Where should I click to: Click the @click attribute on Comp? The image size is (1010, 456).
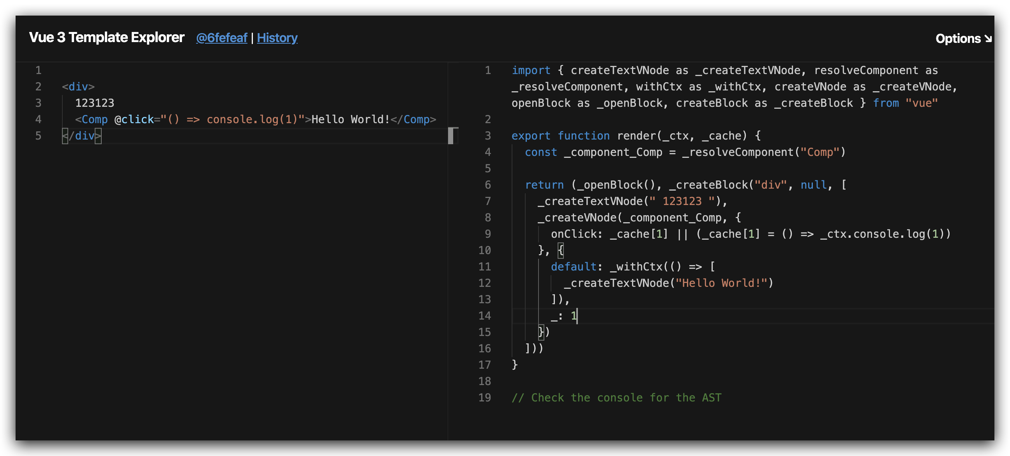pyautogui.click(x=134, y=119)
